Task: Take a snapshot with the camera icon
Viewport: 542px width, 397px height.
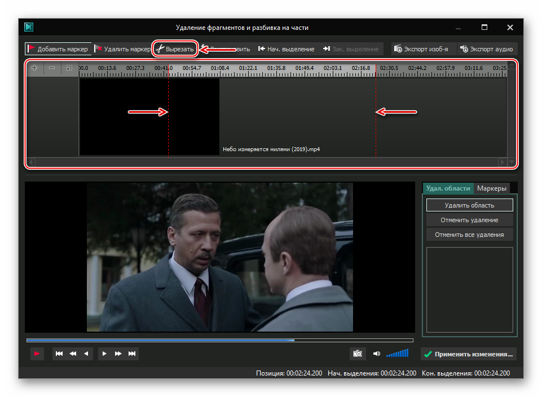Action: point(358,354)
